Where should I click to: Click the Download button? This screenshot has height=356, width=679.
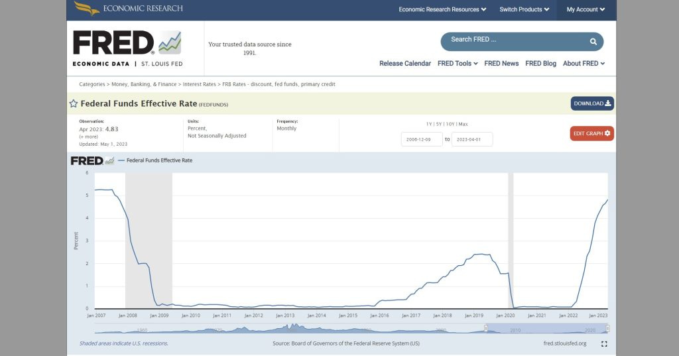[x=592, y=103]
